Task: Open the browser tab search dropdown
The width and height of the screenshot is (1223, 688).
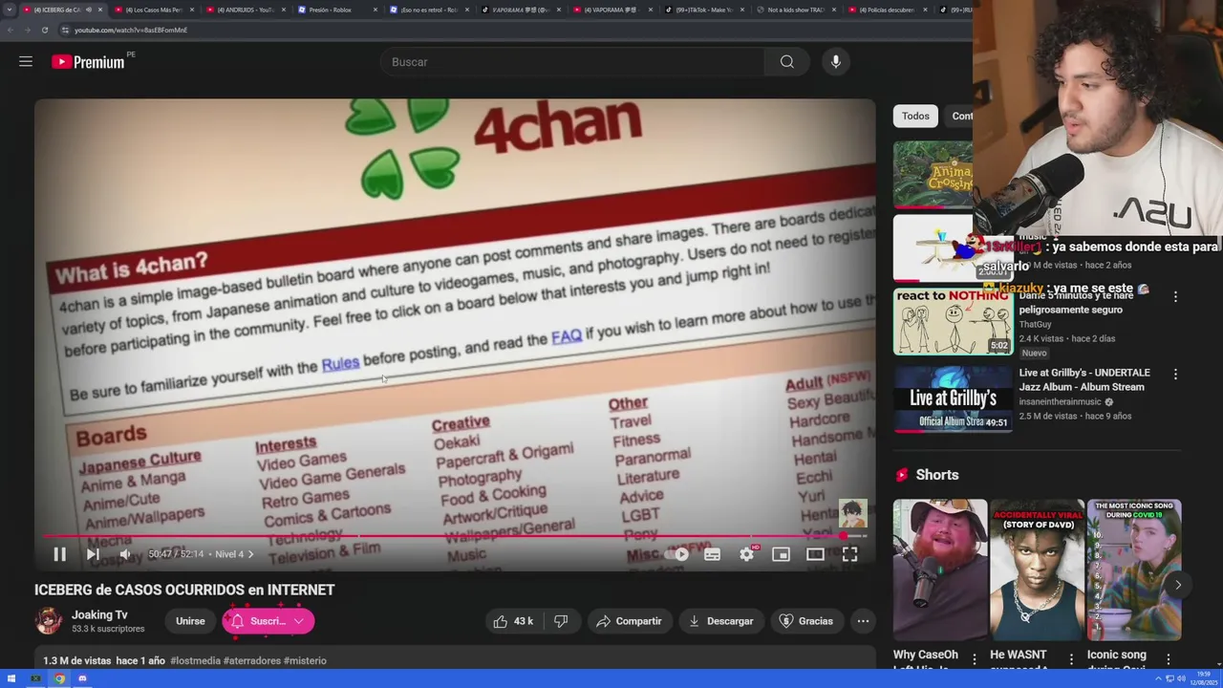Action: (x=10, y=10)
